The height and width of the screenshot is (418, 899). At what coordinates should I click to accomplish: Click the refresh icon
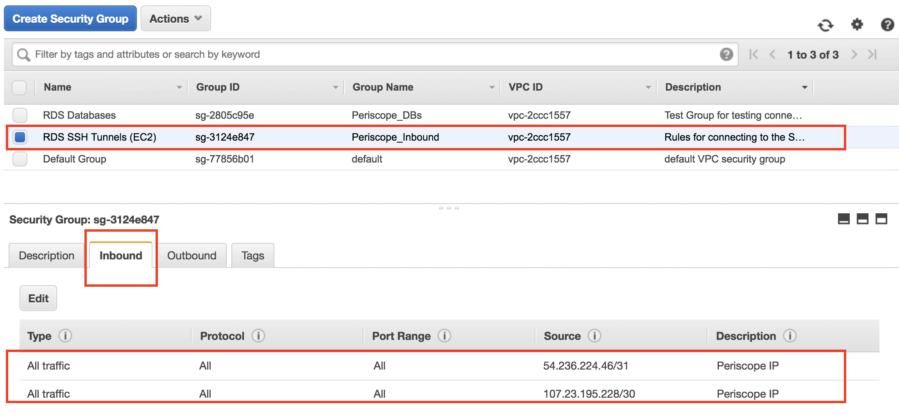826,25
